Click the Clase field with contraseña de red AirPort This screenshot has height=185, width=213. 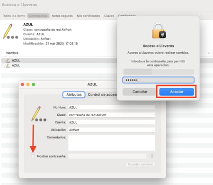[111, 115]
